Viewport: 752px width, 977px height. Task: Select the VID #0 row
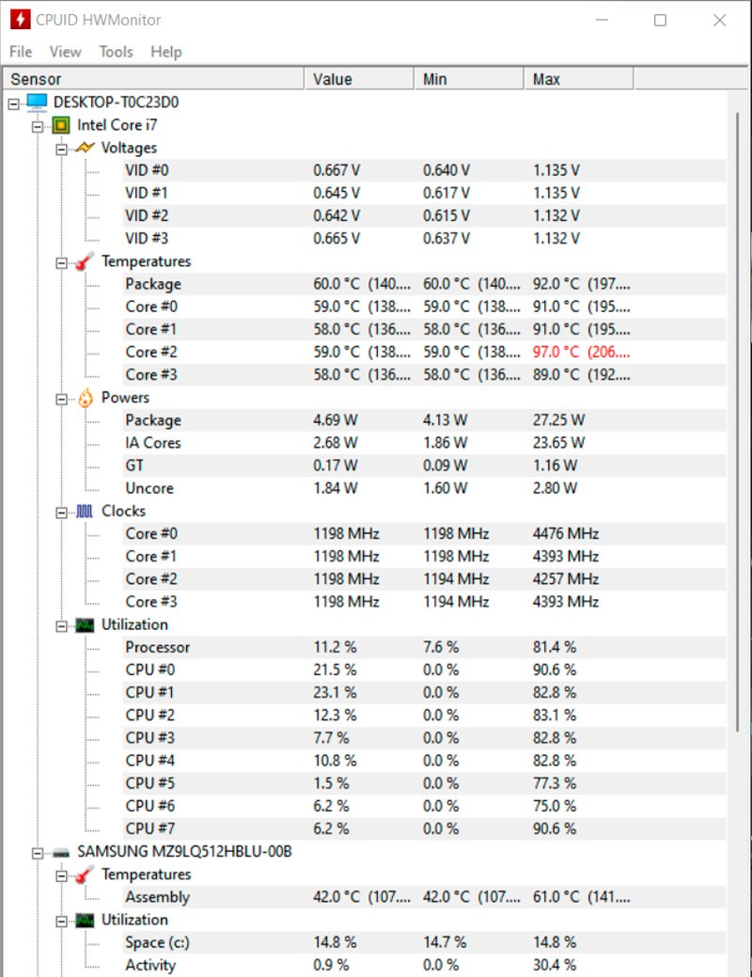(x=425, y=170)
